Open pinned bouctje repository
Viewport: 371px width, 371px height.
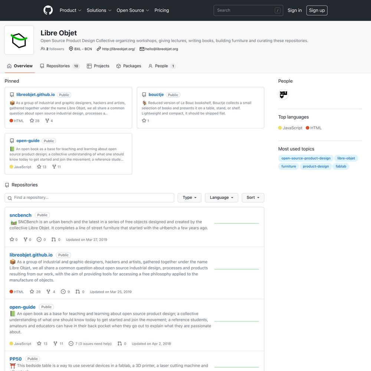[156, 95]
